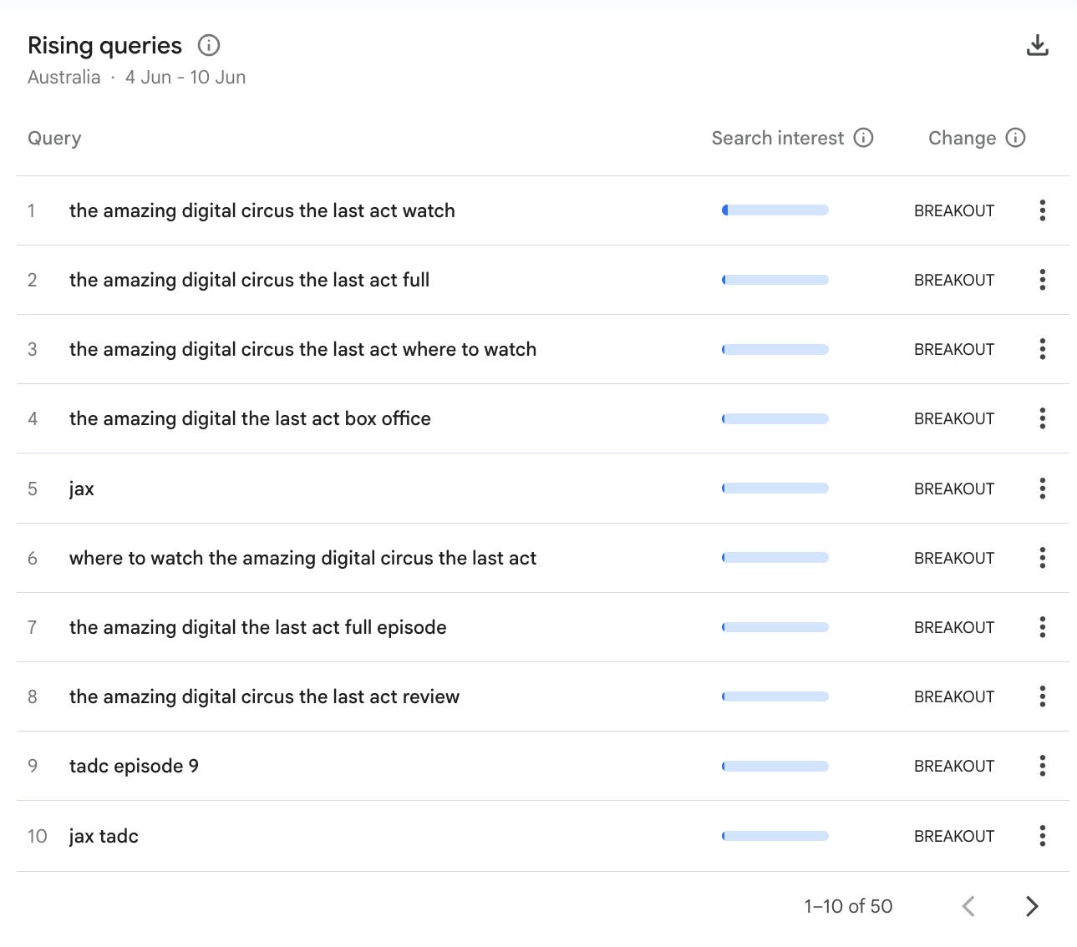The height and width of the screenshot is (947, 1077).
Task: Open query 'the amazing digital circus the last act review'
Action: 264,696
